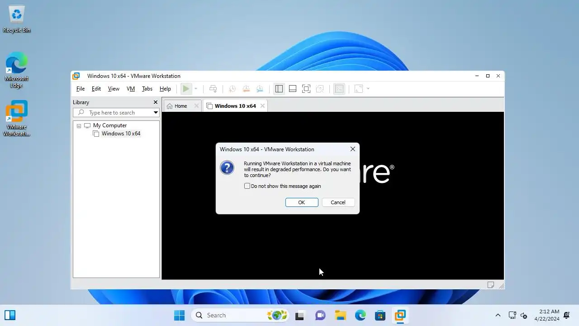Close the degraded performance dialog
The width and height of the screenshot is (579, 326).
pos(353,149)
